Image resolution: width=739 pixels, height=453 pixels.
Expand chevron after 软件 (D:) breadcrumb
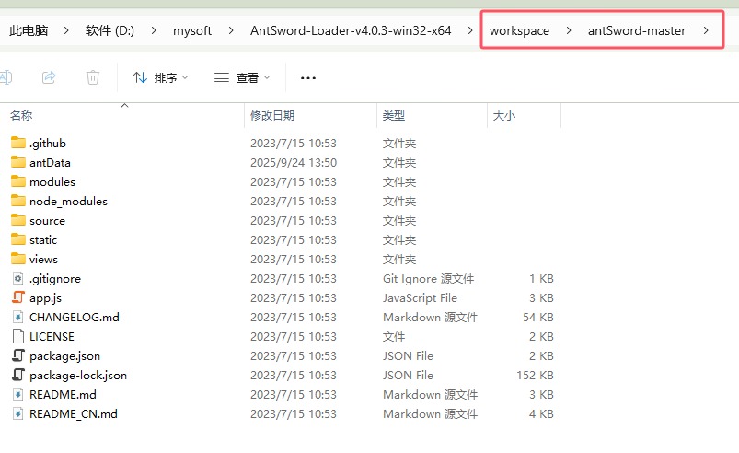coord(154,30)
